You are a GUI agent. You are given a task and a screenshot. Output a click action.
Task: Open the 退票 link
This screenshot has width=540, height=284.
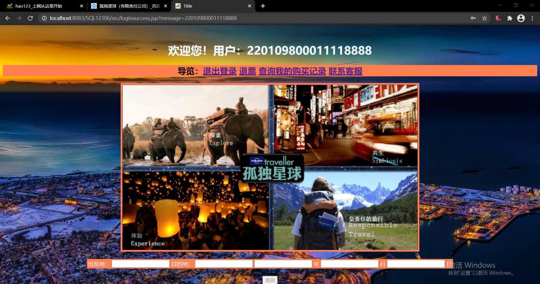(247, 71)
